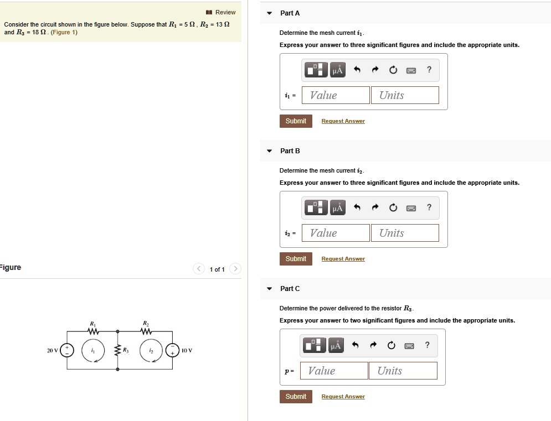Go to next figure arrow
Viewport: 551px width, 421px height.
click(235, 269)
